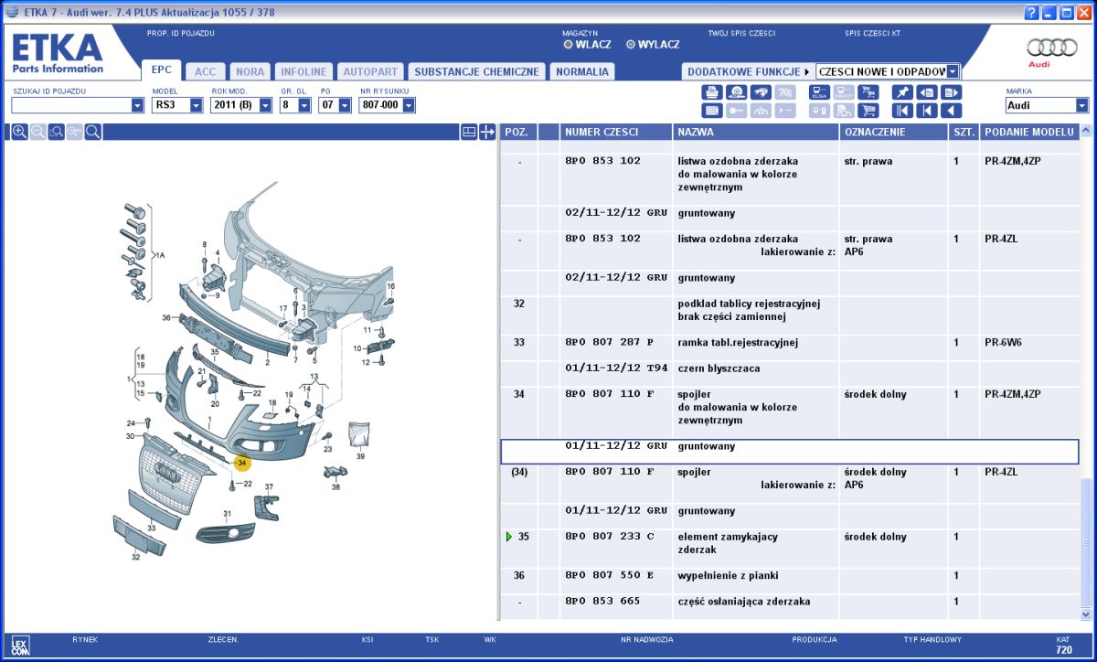Click the ETKA Parts Information logo
Screen dimensions: 1097x662
58,54
